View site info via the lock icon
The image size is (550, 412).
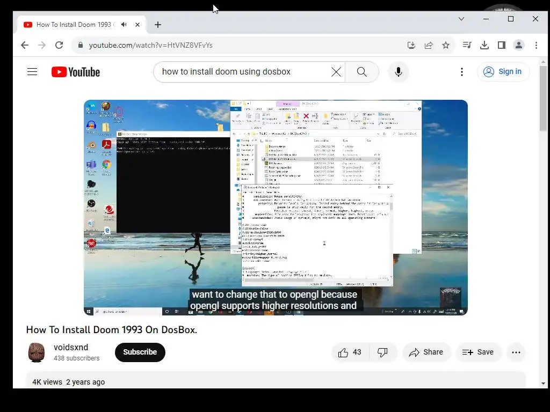[x=81, y=45]
